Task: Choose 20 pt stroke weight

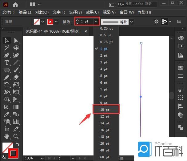Action: pyautogui.click(x=106, y=143)
